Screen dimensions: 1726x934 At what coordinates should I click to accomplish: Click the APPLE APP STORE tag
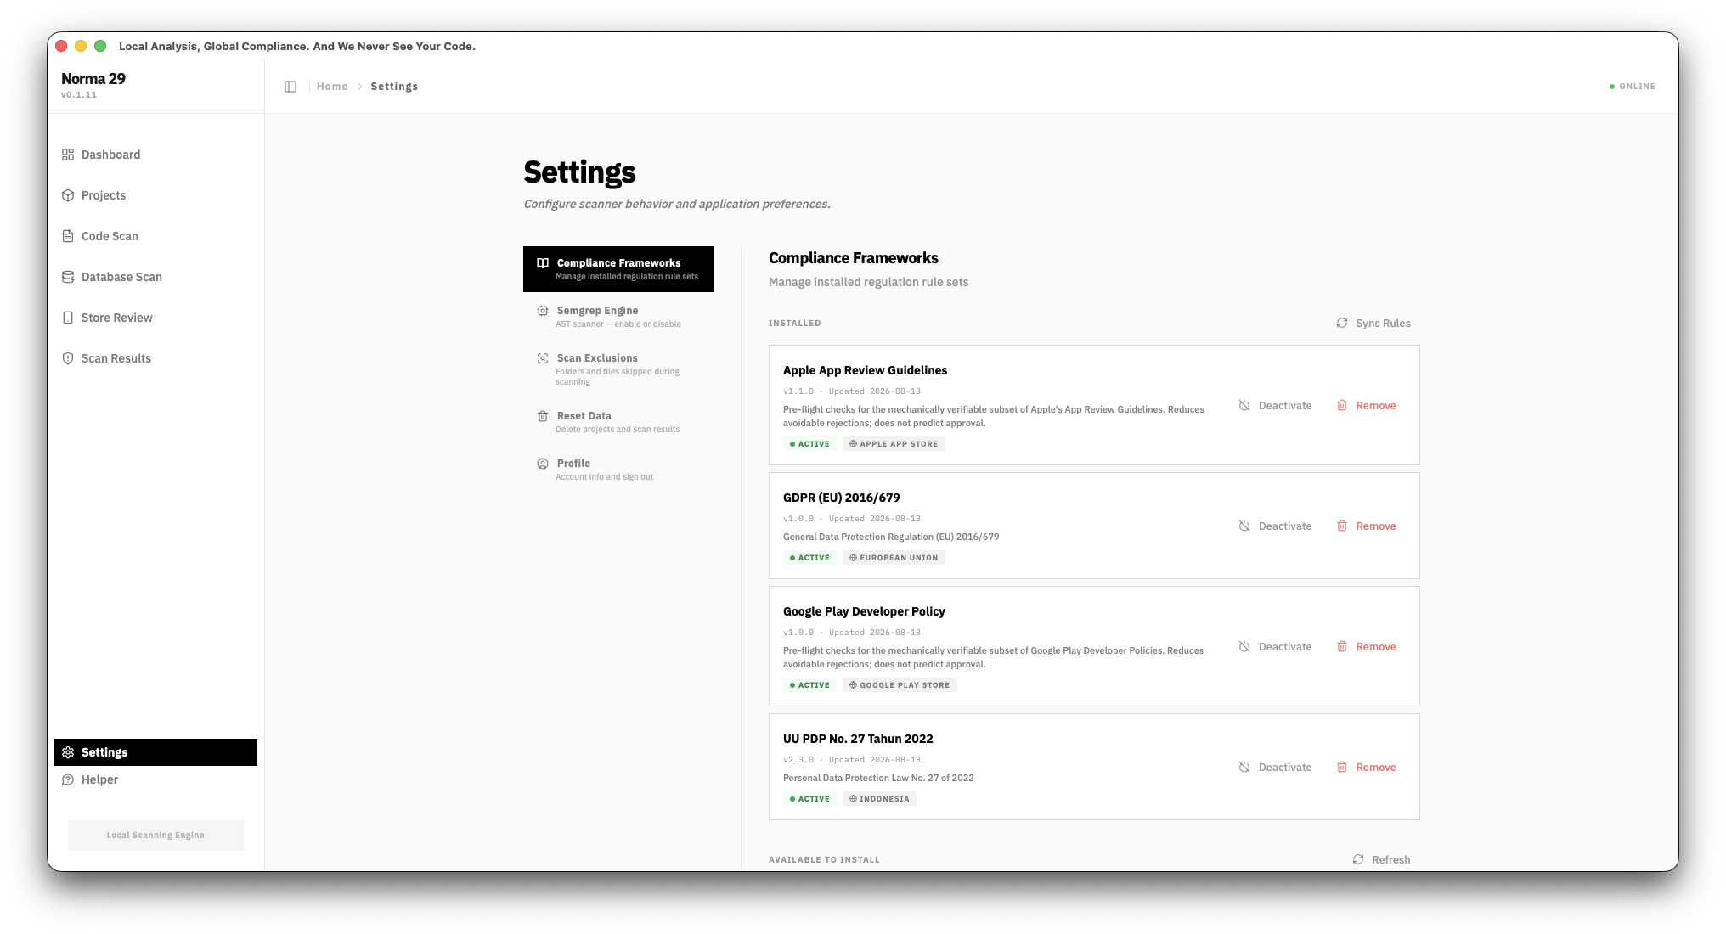[x=894, y=444]
